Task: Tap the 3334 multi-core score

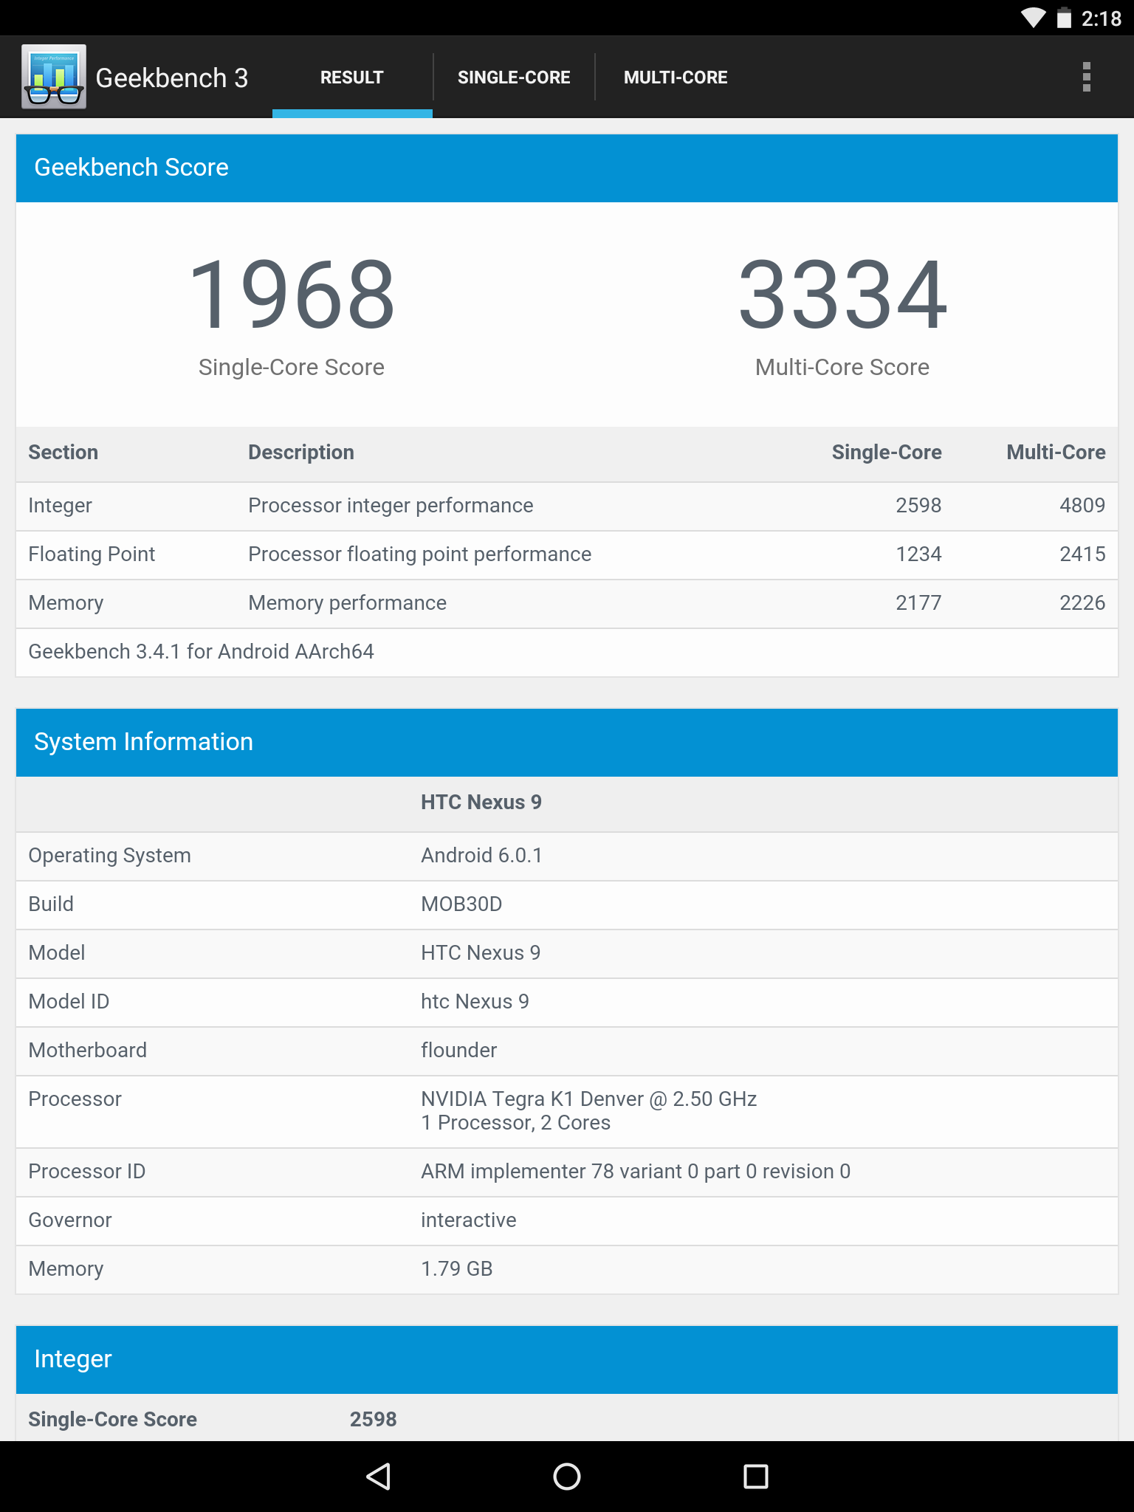Action: [842, 295]
